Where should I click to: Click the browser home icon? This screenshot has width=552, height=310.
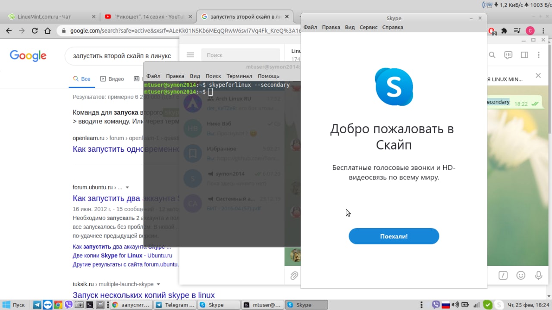(x=48, y=31)
